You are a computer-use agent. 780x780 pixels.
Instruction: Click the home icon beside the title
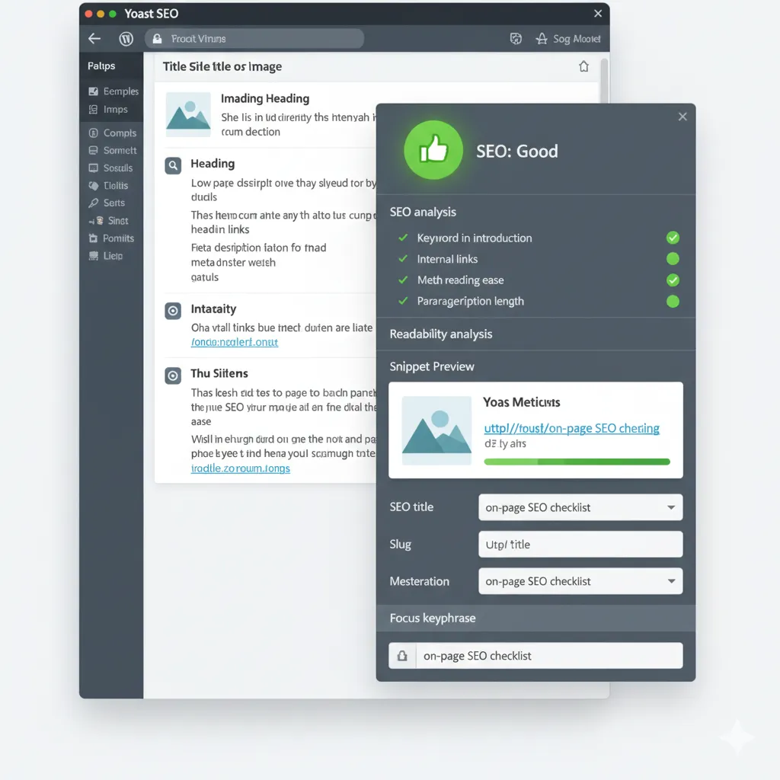[x=583, y=66]
